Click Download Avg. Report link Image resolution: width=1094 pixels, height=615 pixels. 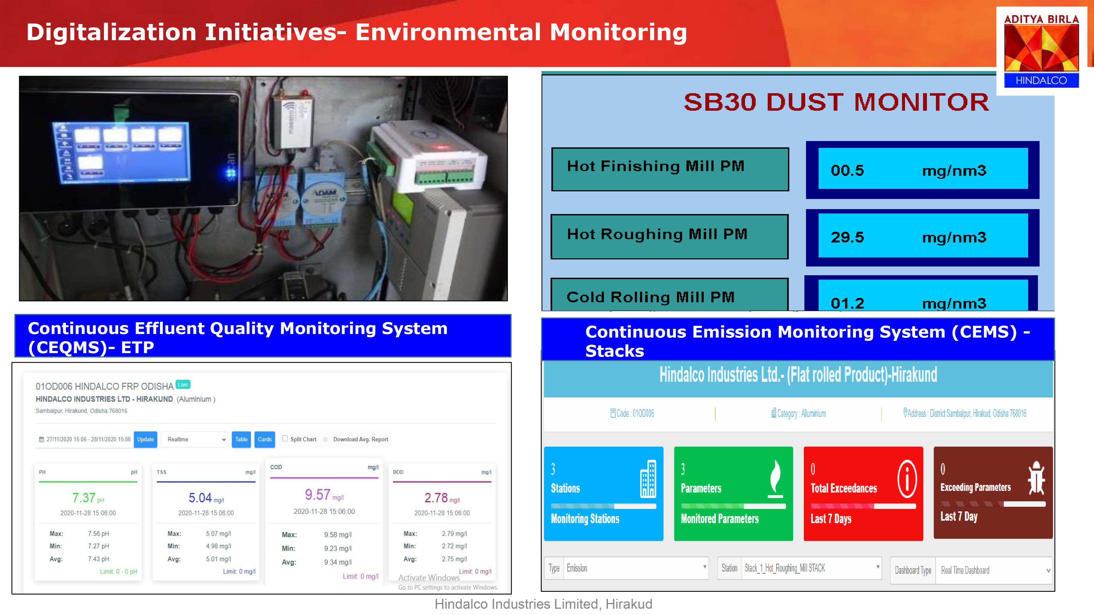coord(360,439)
